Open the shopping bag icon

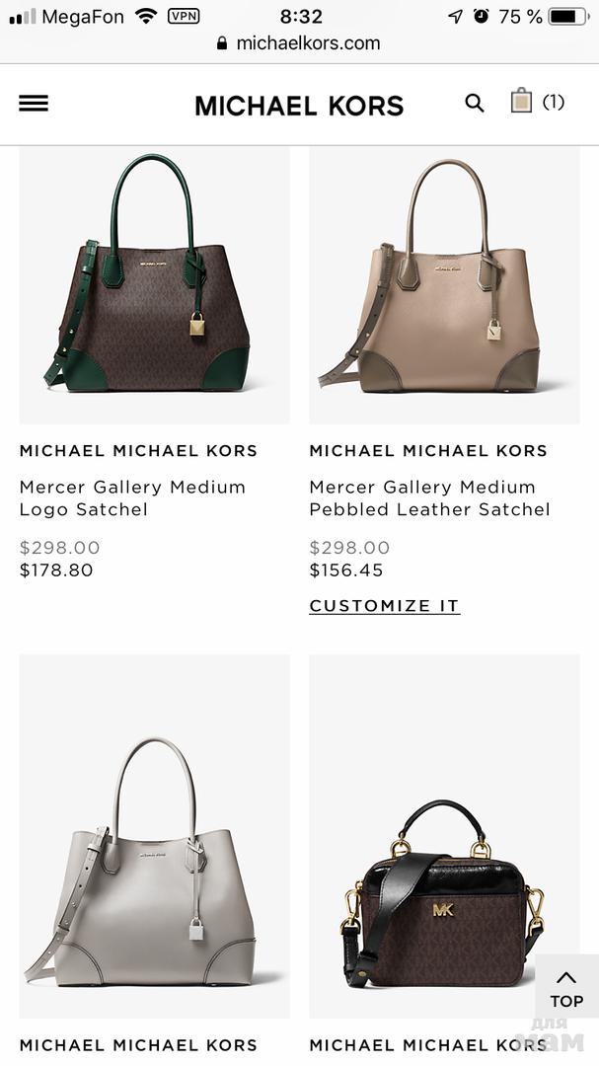click(521, 101)
